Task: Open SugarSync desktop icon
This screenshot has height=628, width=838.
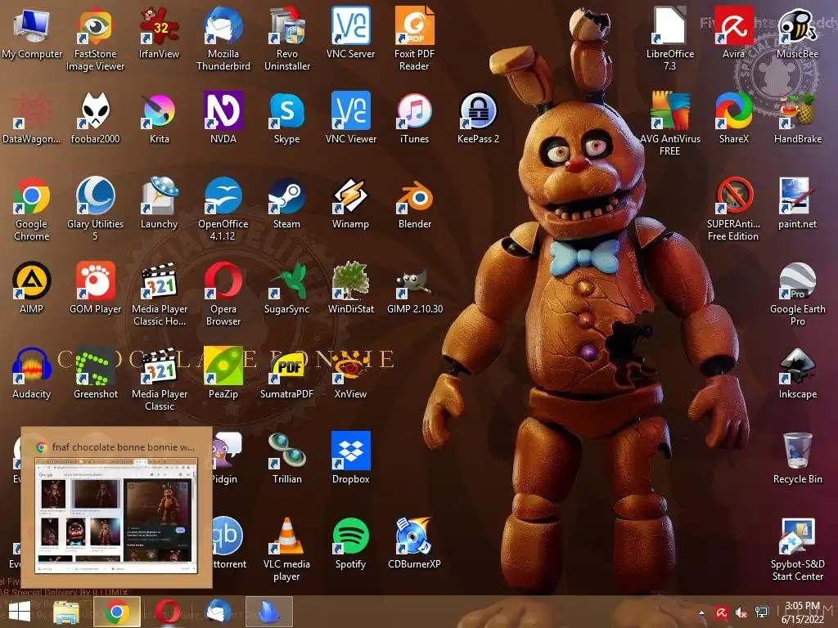Action: 287,289
